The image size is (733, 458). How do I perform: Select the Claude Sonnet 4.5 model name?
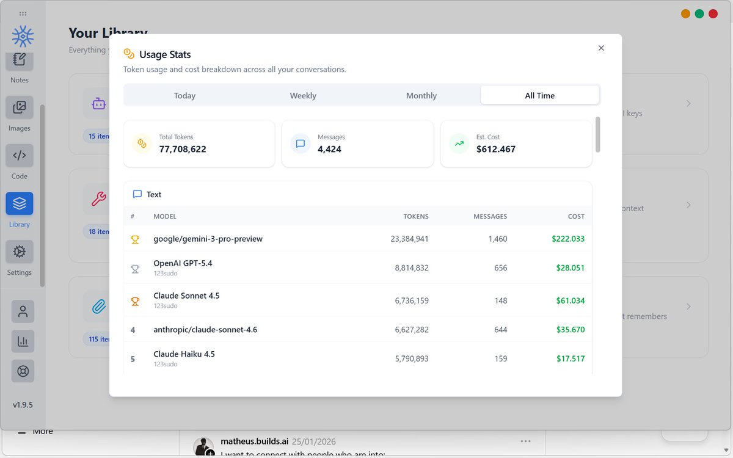pyautogui.click(x=186, y=296)
